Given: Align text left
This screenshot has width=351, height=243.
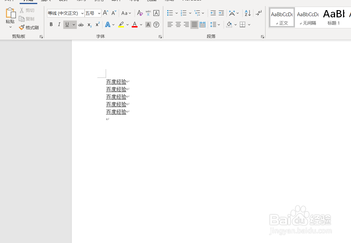Looking at the screenshot, I should click(170, 25).
